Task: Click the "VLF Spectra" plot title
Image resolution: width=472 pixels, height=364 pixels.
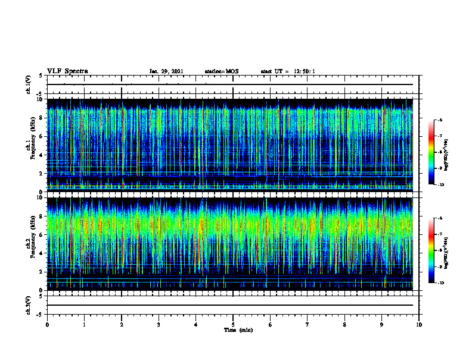Action: [x=67, y=71]
